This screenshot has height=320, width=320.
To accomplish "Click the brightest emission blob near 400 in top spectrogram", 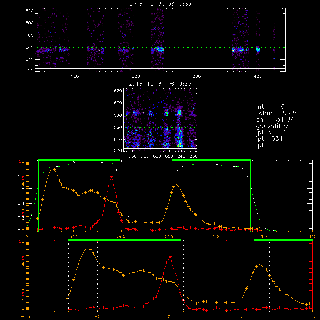I will (258, 50).
